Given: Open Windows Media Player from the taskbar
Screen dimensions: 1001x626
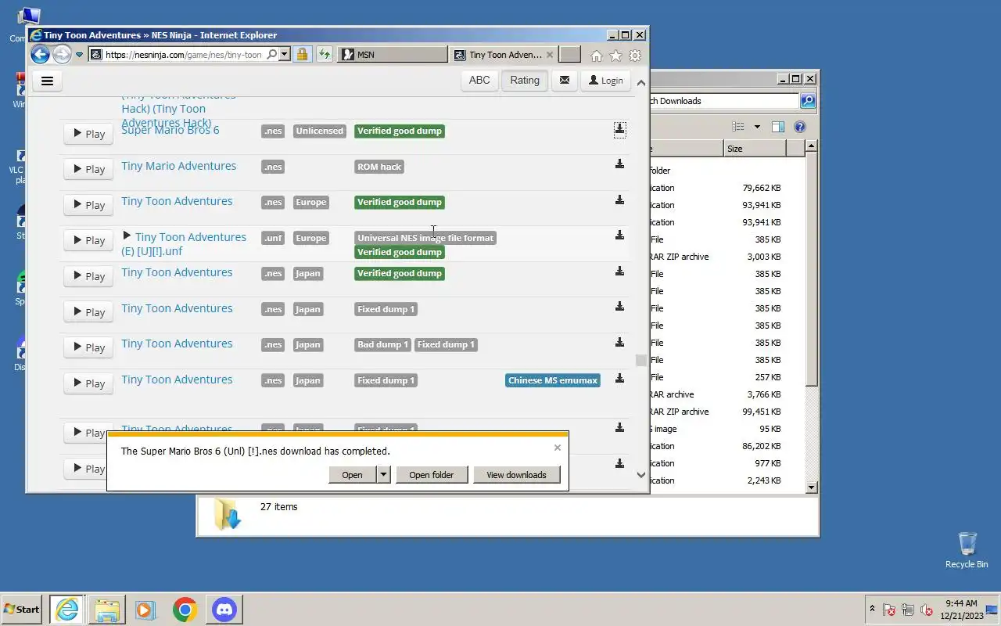Looking at the screenshot, I should [x=145, y=610].
